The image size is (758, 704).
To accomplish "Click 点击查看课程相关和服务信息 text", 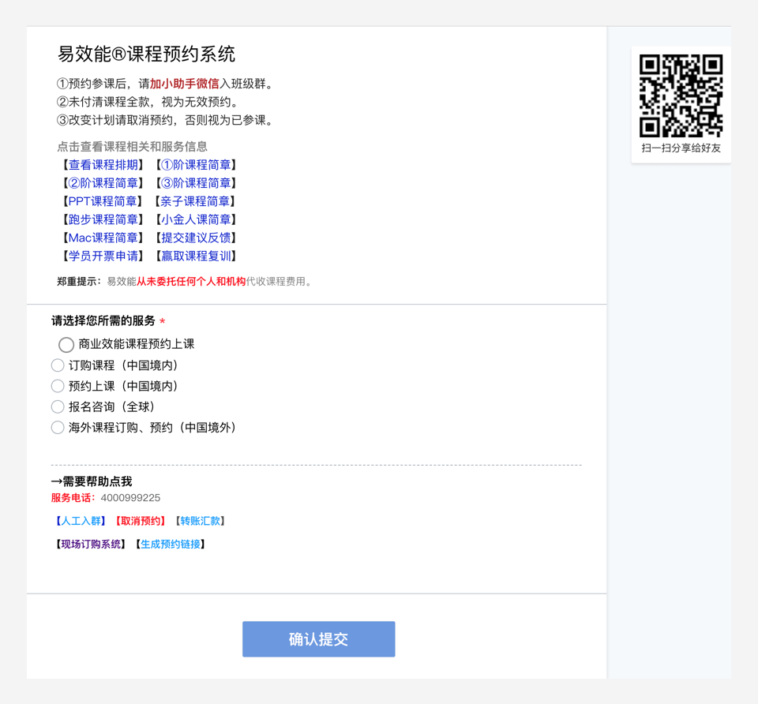I will pyautogui.click(x=132, y=147).
